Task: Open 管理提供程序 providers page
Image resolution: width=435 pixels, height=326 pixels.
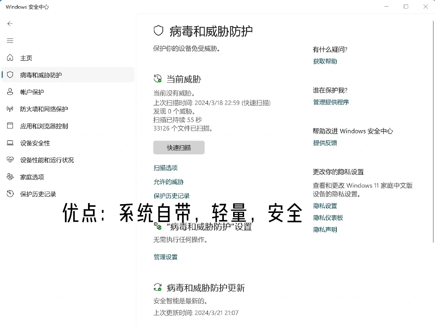Action: [x=331, y=102]
